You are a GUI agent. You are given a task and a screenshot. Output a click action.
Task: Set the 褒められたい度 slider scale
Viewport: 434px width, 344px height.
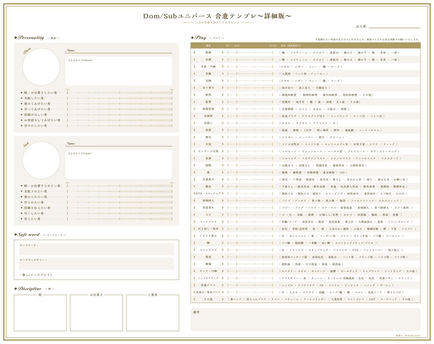click(120, 197)
